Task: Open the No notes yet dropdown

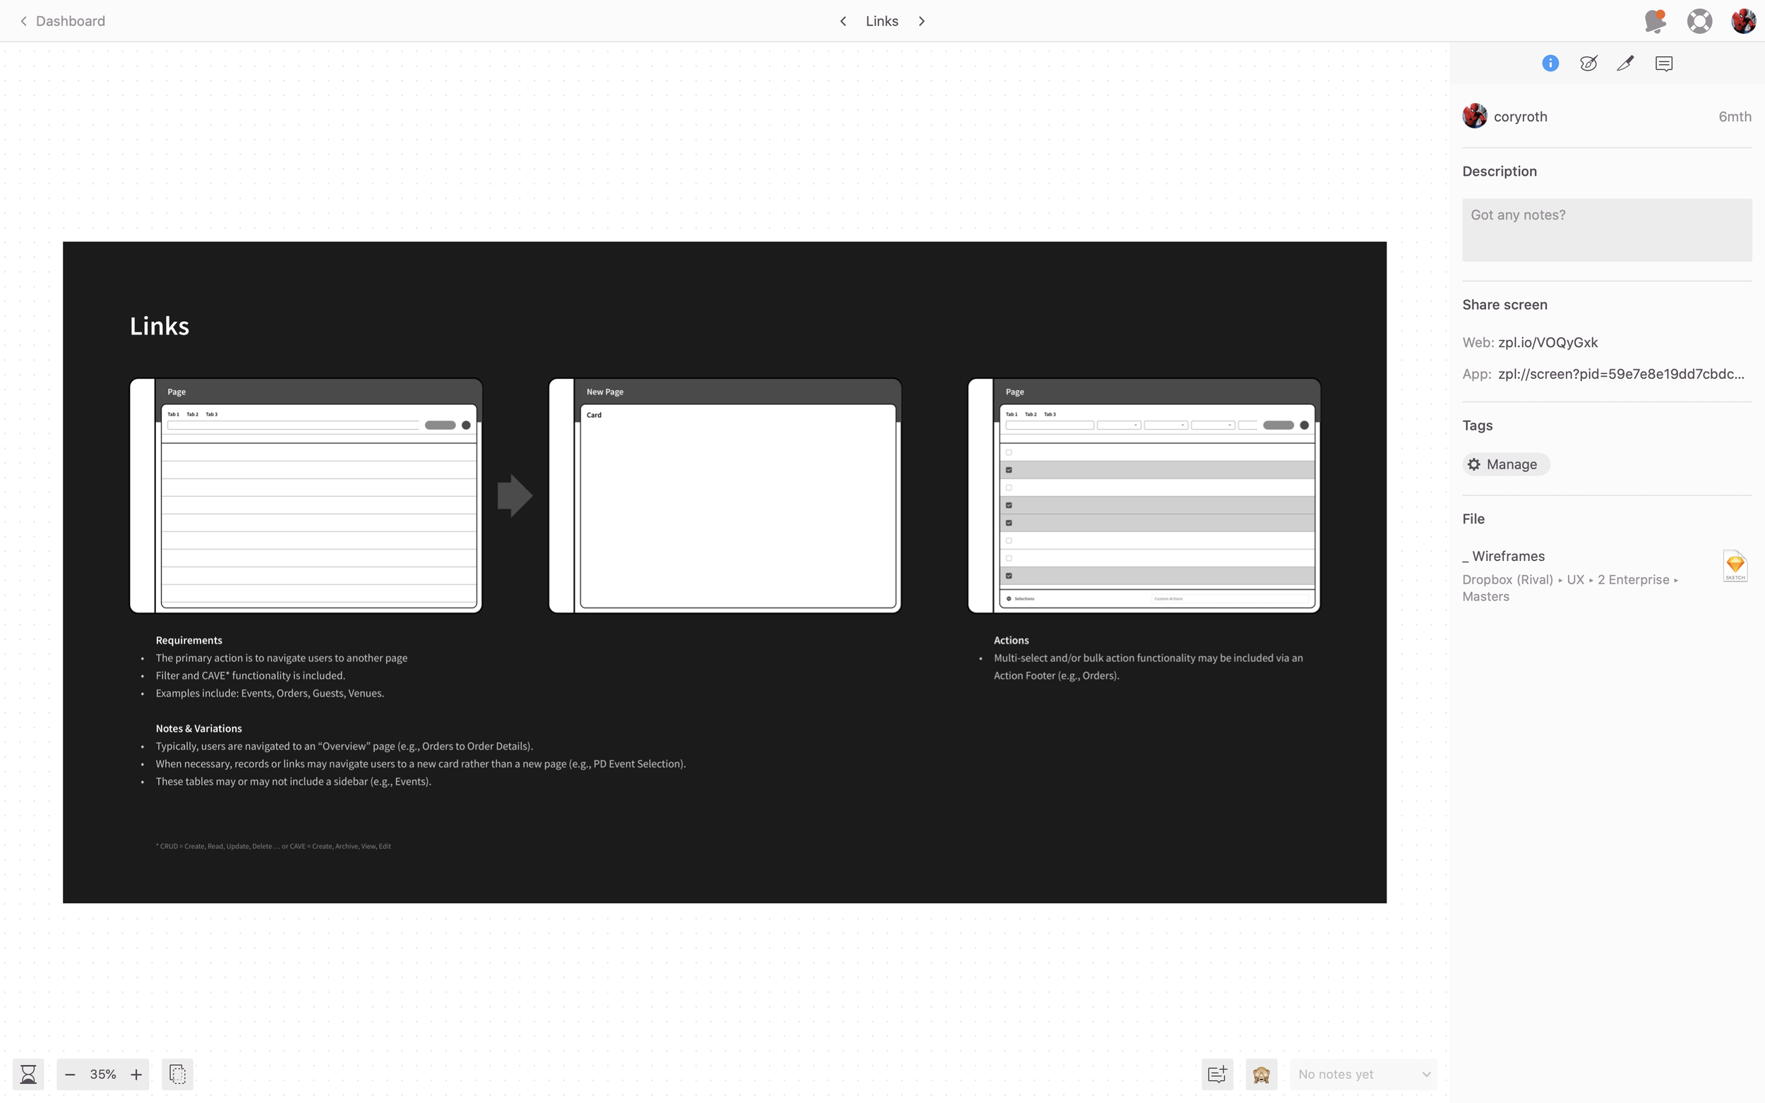Action: (1363, 1074)
